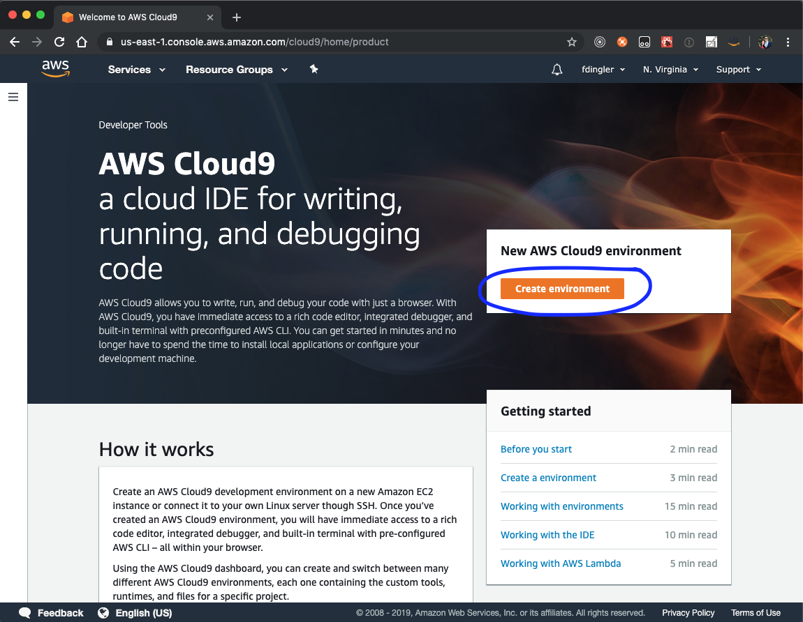
Task: Click the 15 min read label
Action: tap(691, 506)
